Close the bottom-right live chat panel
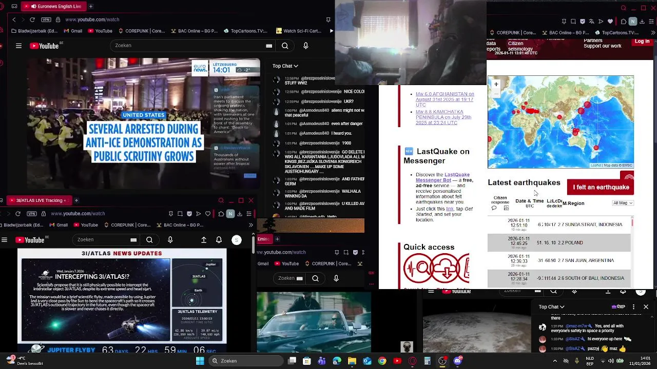The height and width of the screenshot is (369, 657). (x=646, y=307)
